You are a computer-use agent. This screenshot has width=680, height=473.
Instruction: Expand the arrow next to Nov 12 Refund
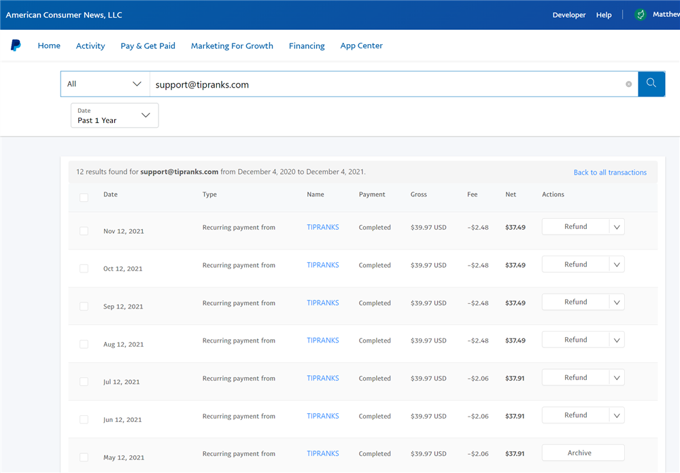point(617,227)
